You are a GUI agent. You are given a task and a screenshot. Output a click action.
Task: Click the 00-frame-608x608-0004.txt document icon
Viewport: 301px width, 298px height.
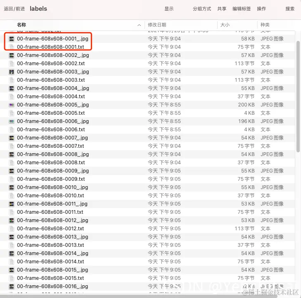(x=12, y=97)
